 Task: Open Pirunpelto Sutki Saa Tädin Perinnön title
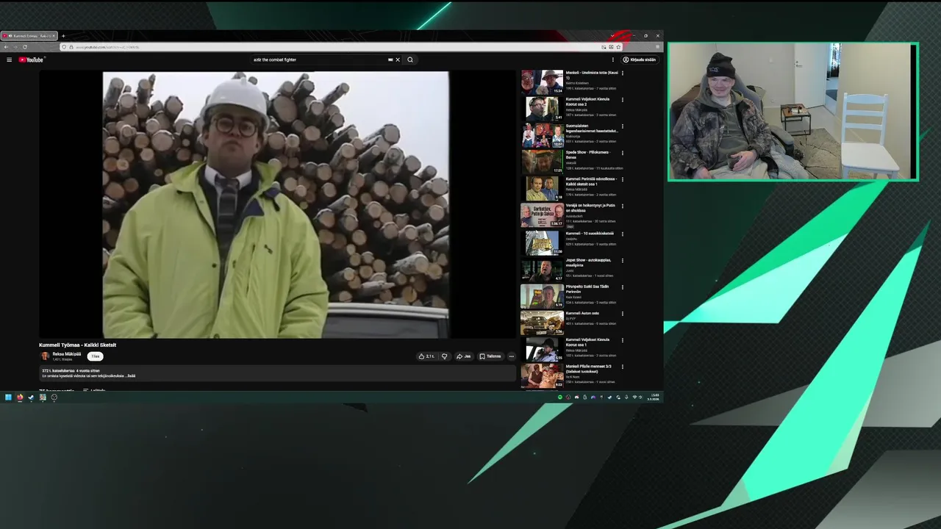point(587,289)
